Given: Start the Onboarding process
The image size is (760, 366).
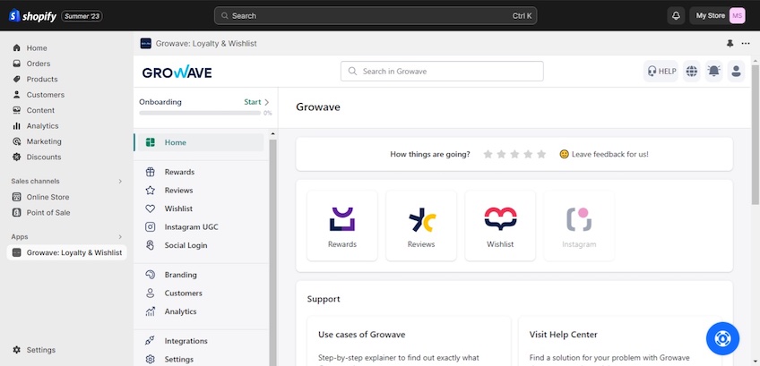Looking at the screenshot, I should pyautogui.click(x=256, y=102).
